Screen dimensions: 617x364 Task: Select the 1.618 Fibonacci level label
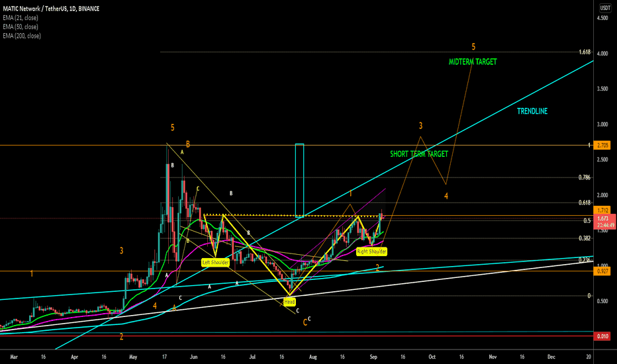(x=585, y=52)
